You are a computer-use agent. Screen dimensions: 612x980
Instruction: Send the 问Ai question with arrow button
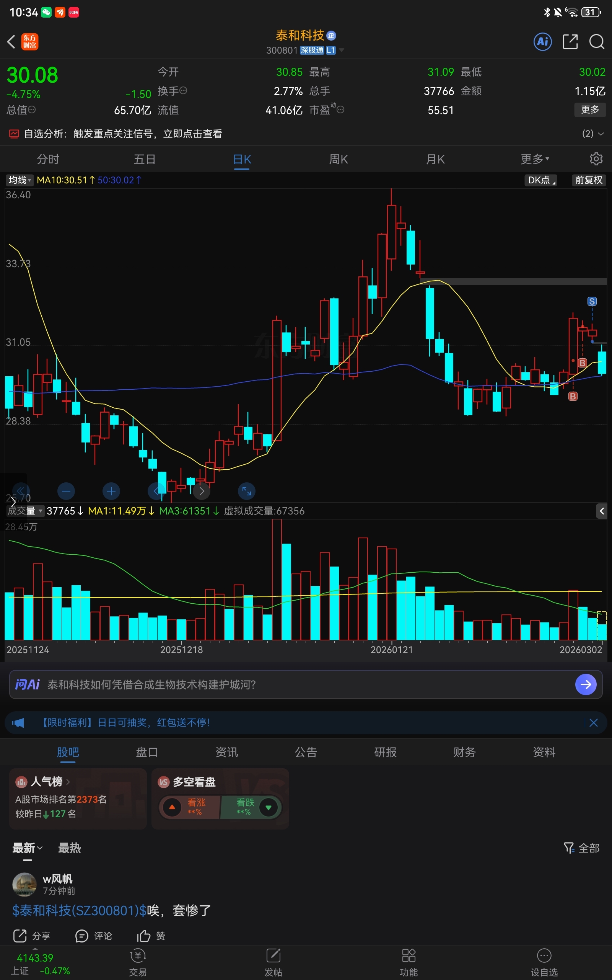tap(586, 684)
